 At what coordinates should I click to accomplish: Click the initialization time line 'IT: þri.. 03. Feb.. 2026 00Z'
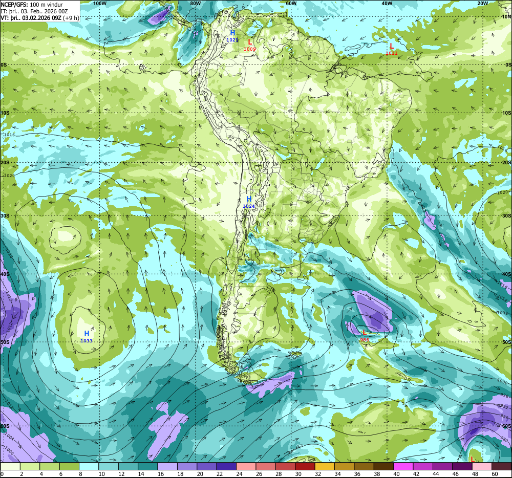(x=34, y=11)
